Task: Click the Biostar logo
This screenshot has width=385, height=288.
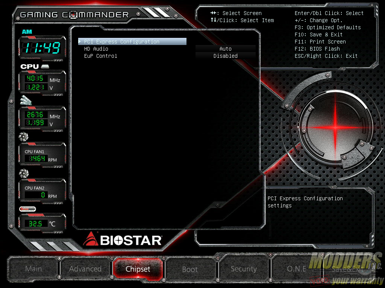Action: [123, 239]
